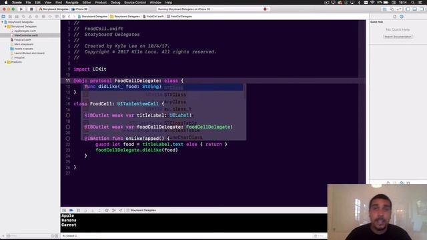Collapse the Storyboard Delegates group folder
Screen dimensions: 427x240
coord(6,27)
